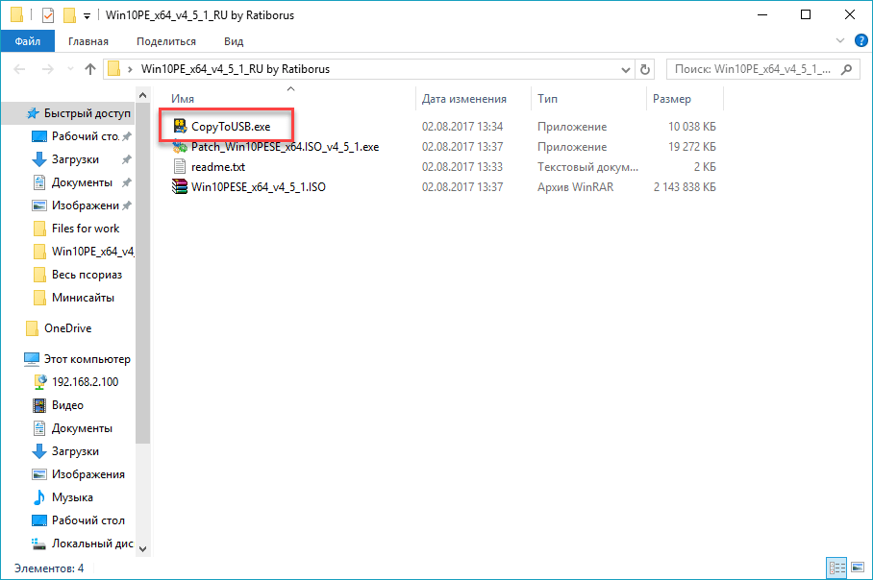The width and height of the screenshot is (873, 580).
Task: Click the Архив WinRAR type cell
Action: pyautogui.click(x=575, y=187)
